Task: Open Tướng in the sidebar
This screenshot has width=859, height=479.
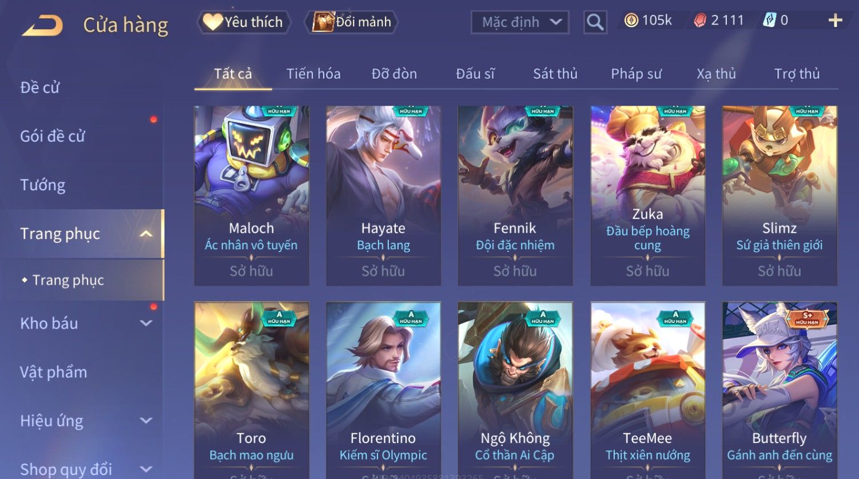Action: [x=43, y=185]
